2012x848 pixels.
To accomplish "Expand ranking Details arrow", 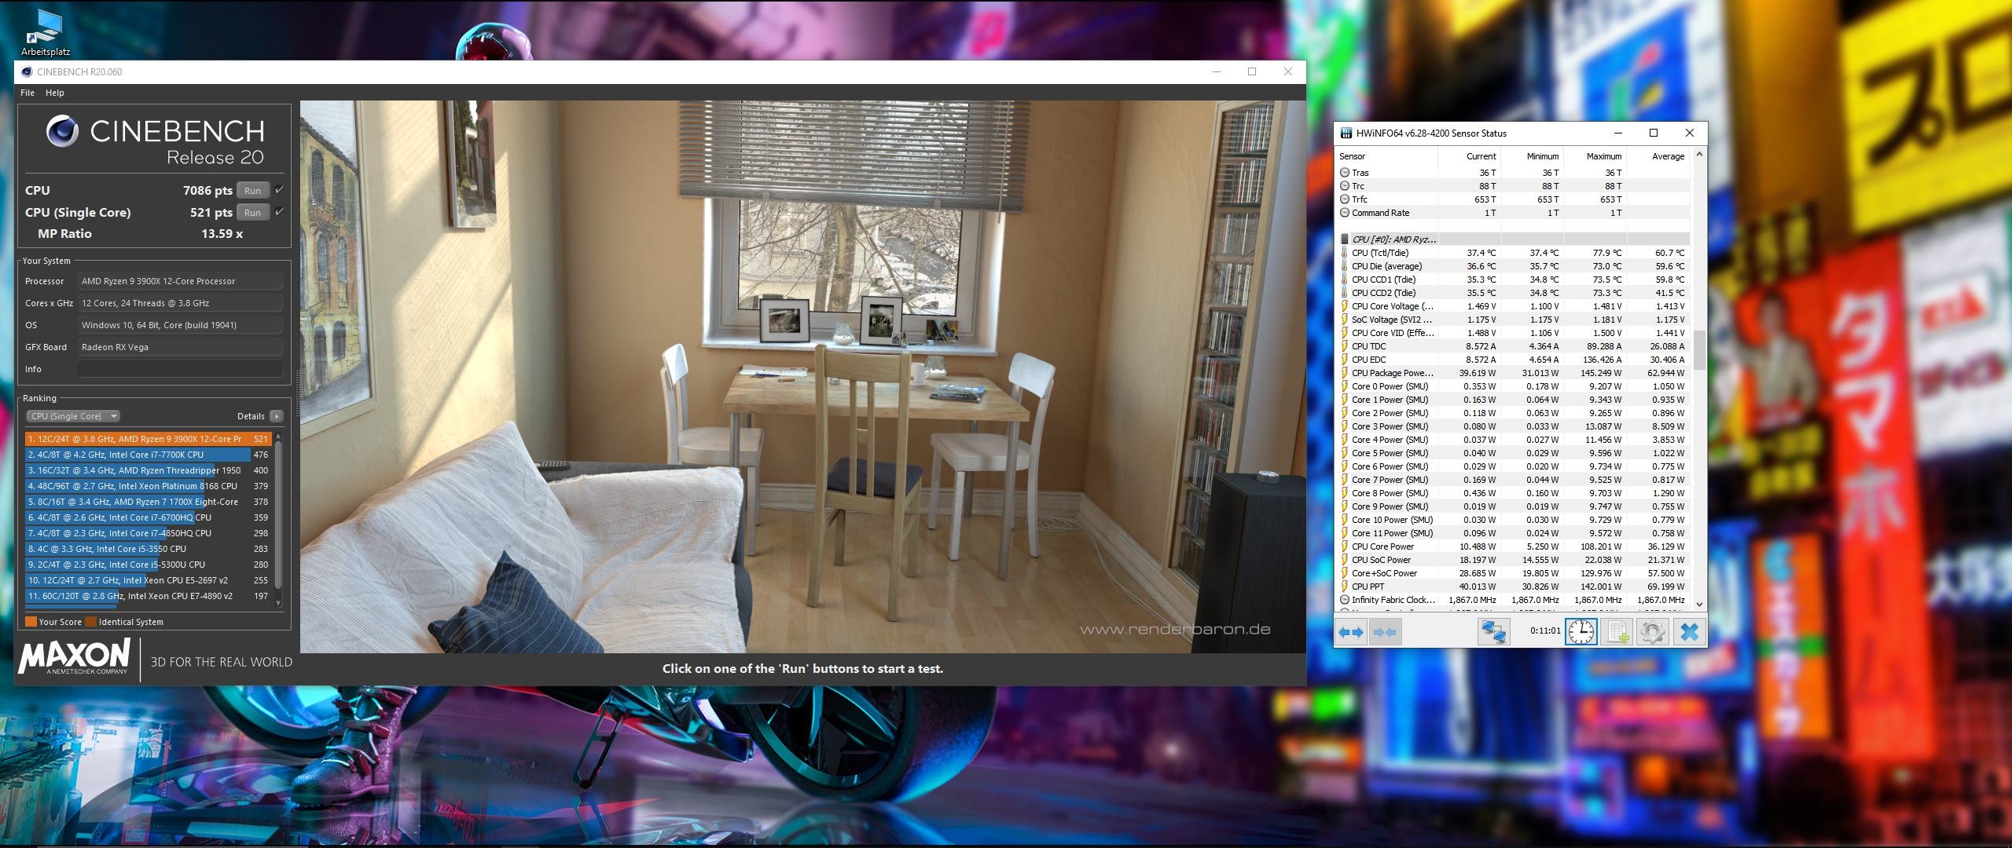I will 276,416.
